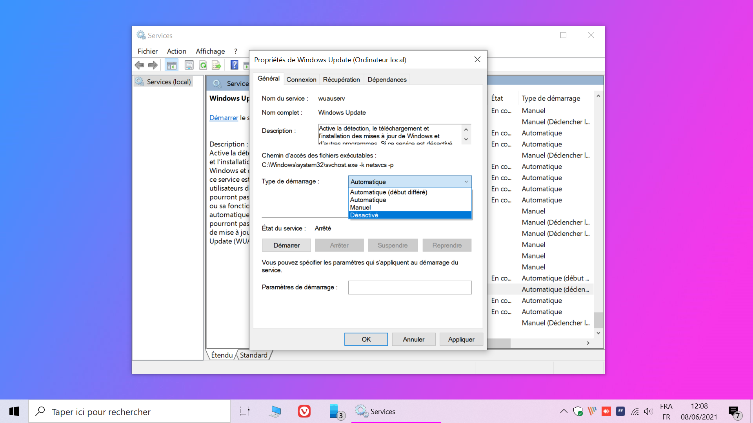The image size is (753, 423).
Task: Click OK to confirm properties
Action: click(x=366, y=339)
